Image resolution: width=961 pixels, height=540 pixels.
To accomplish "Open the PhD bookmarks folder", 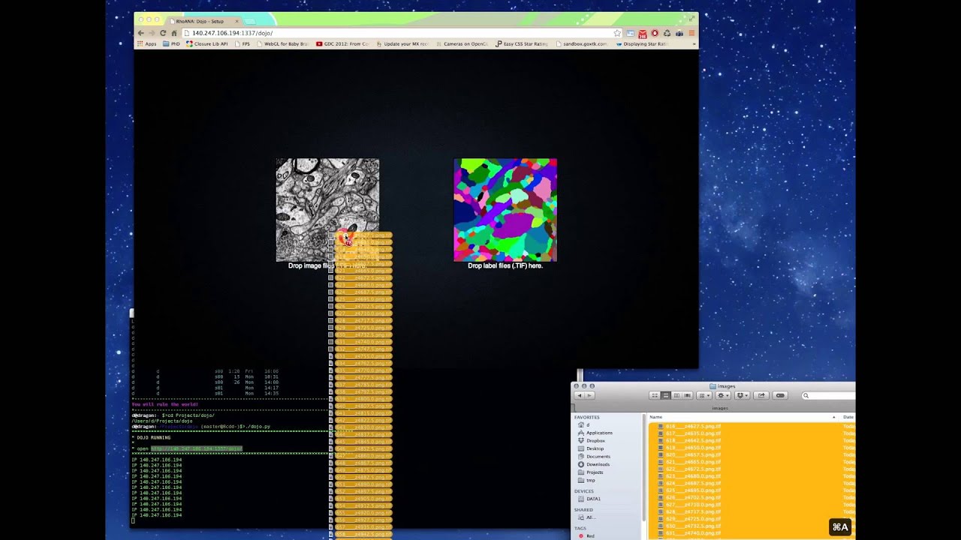I will coord(171,43).
